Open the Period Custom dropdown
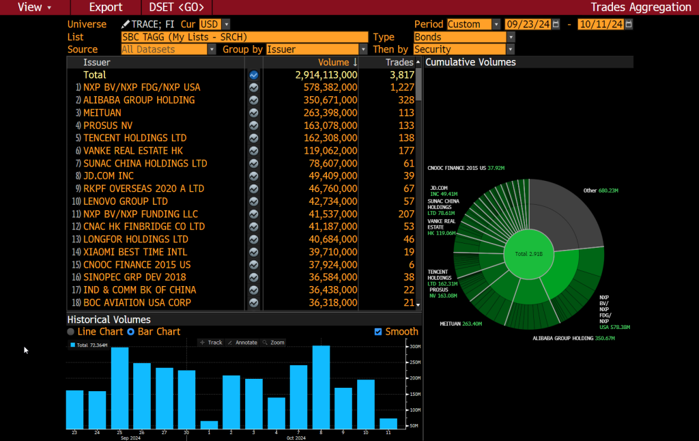699x441 pixels. tap(496, 24)
